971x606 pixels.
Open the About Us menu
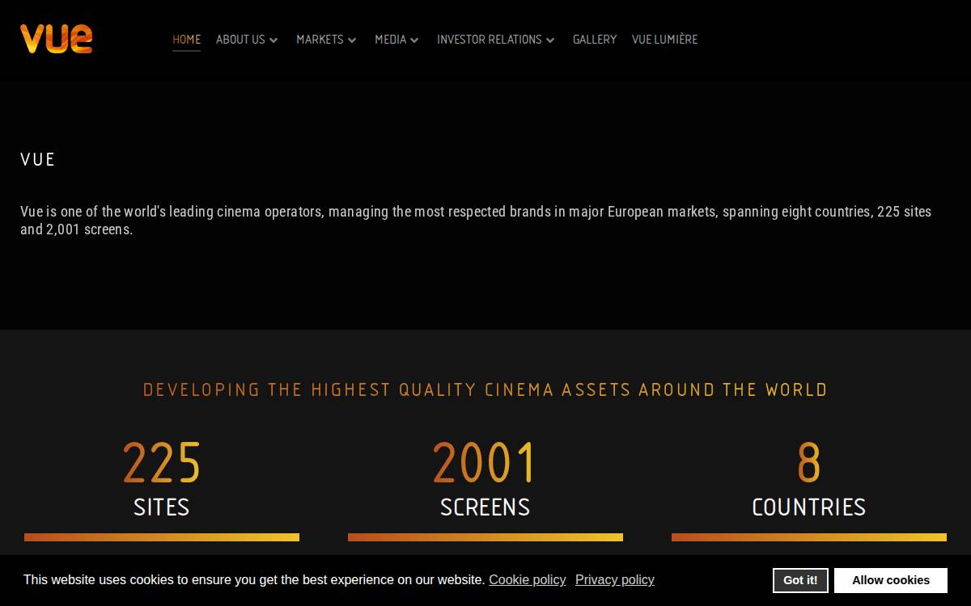tap(240, 40)
